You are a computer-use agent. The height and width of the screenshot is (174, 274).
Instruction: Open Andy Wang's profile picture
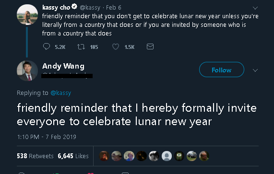click(27, 70)
